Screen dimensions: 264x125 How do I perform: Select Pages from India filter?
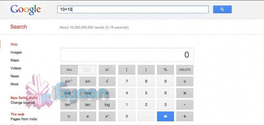coord(24,119)
